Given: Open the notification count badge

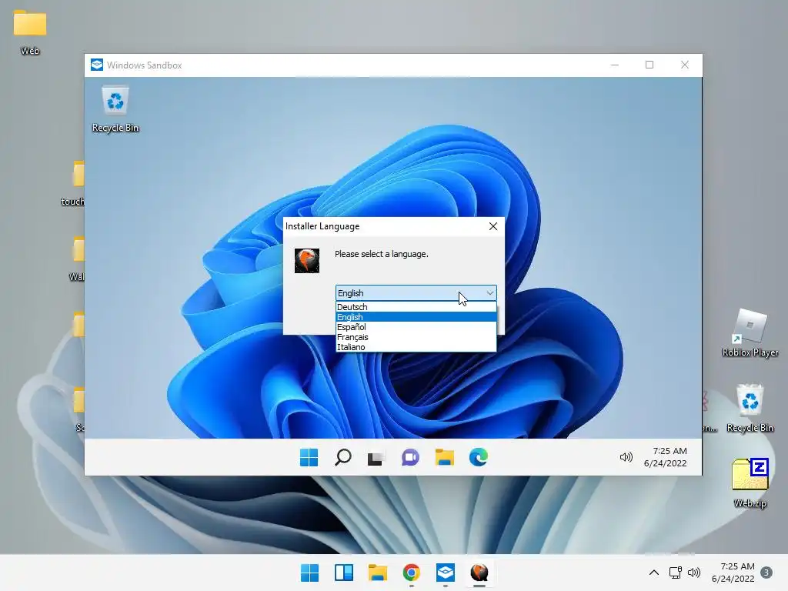Looking at the screenshot, I should pos(766,573).
